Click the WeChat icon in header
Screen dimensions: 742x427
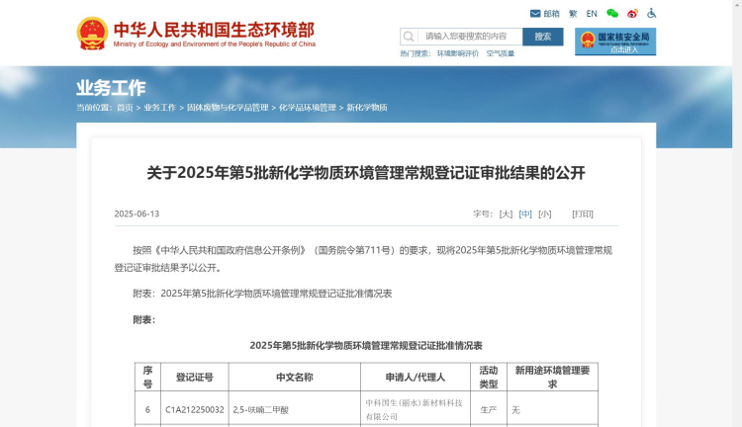click(x=612, y=14)
